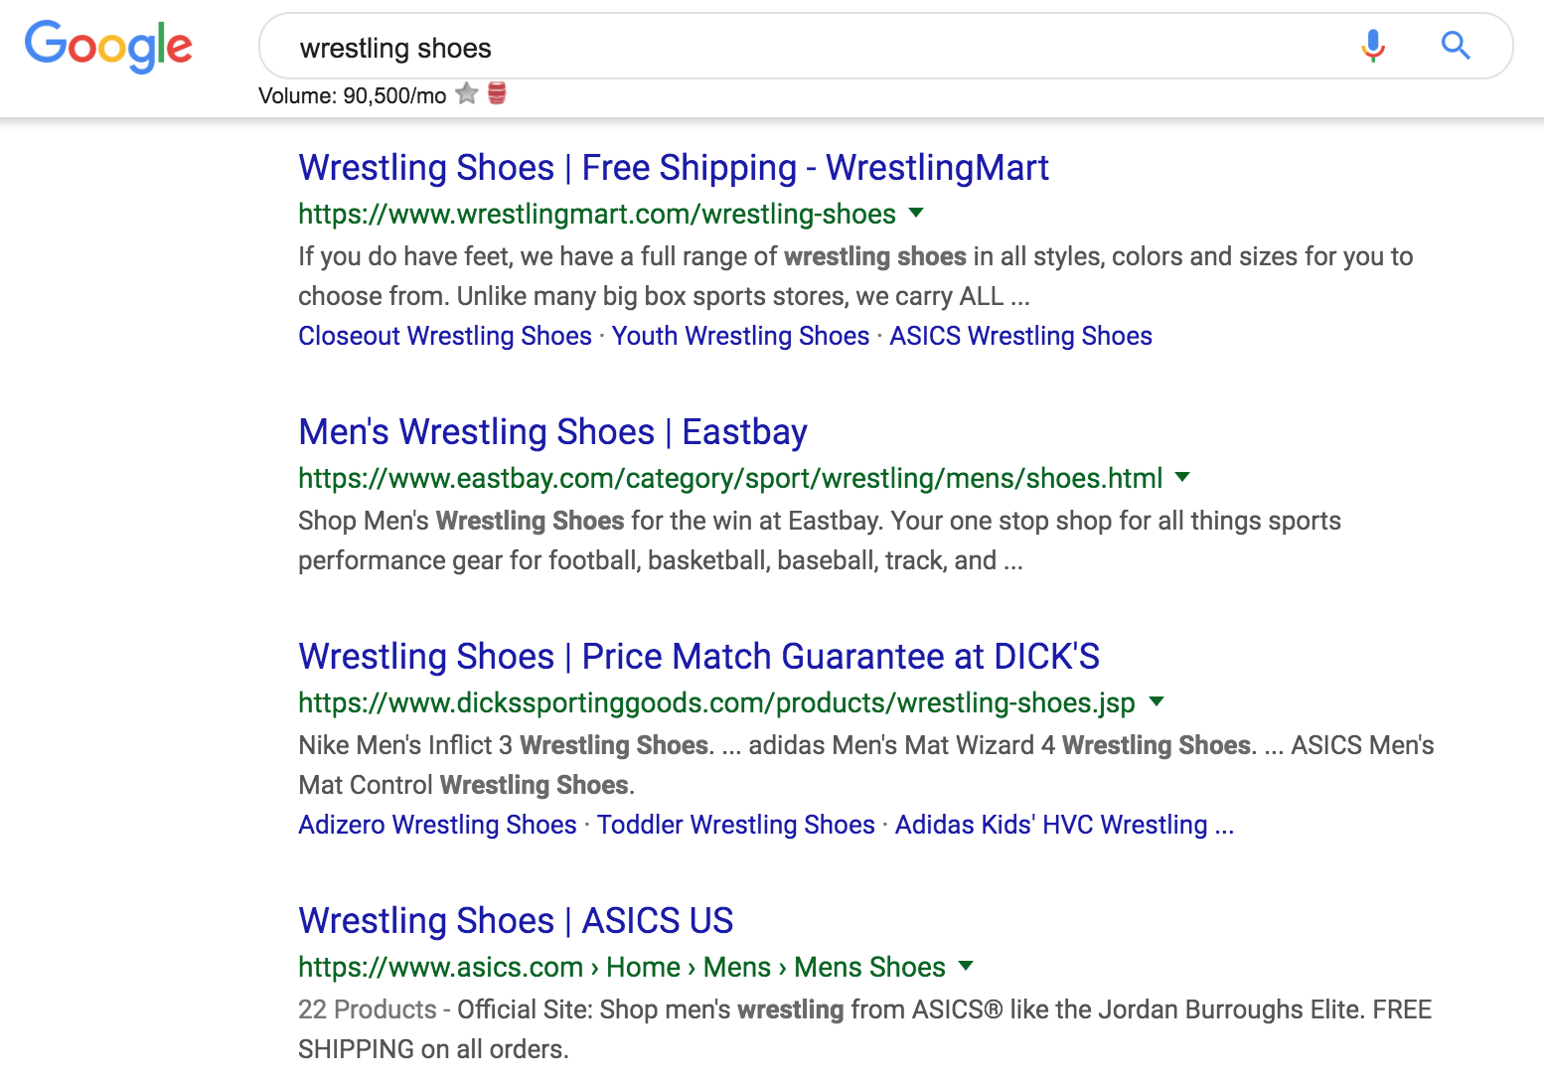Go to ASICS Wrestling Shoes sitelink
Image resolution: width=1544 pixels, height=1083 pixels.
pos(1020,336)
